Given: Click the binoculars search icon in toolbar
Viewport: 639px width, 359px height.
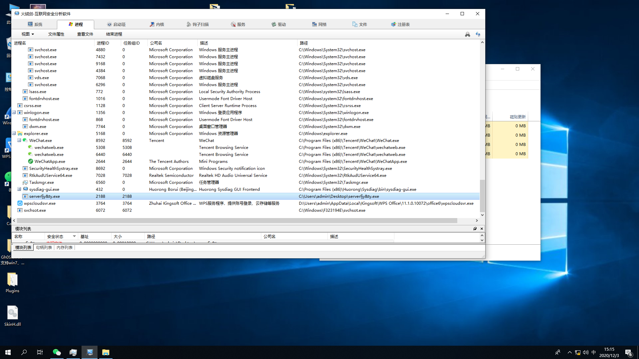Looking at the screenshot, I should [x=468, y=34].
